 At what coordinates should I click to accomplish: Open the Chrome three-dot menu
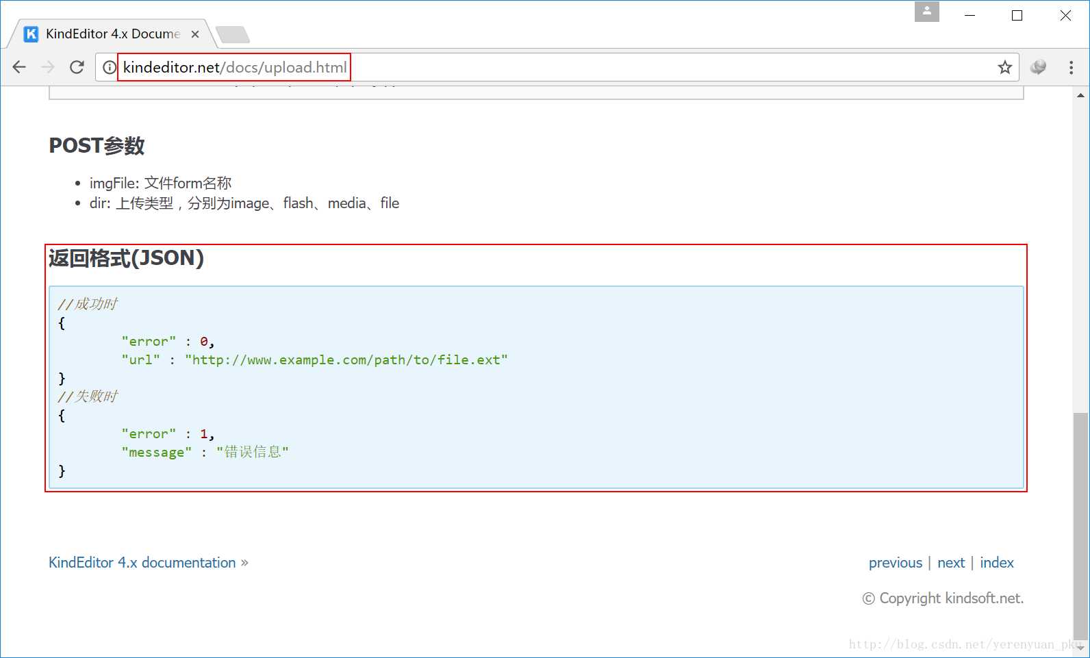coord(1071,67)
